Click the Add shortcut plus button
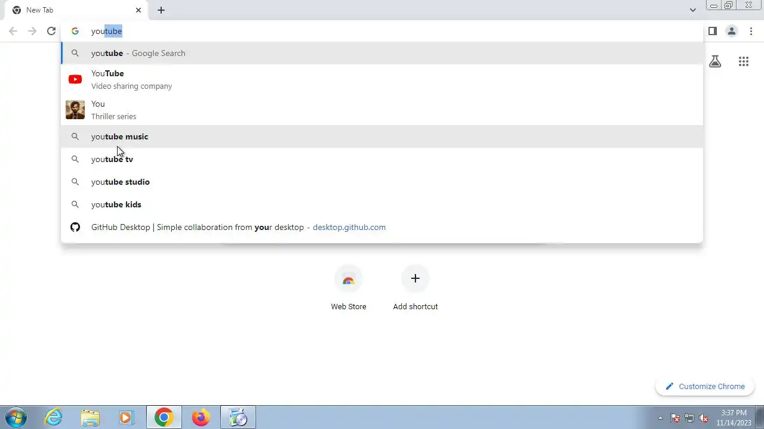764x429 pixels. pos(415,278)
